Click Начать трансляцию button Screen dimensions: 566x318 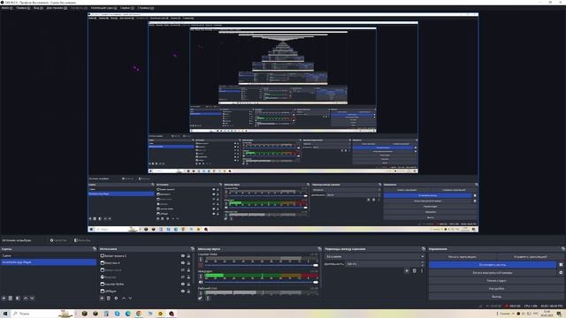click(x=463, y=257)
